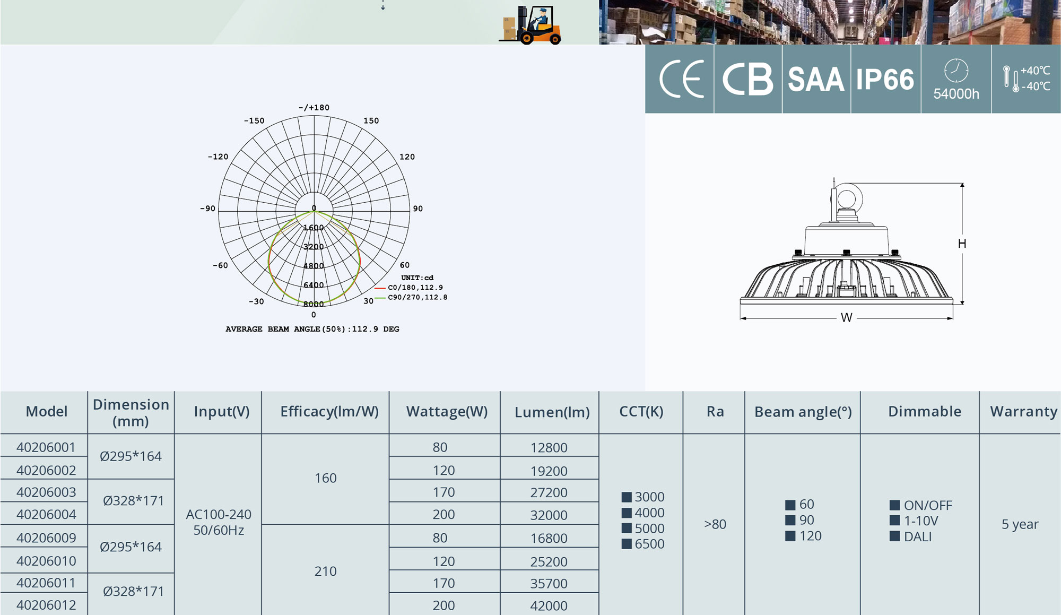Tick the 60 beam angle checkbox
This screenshot has width=1061, height=615.
click(790, 505)
